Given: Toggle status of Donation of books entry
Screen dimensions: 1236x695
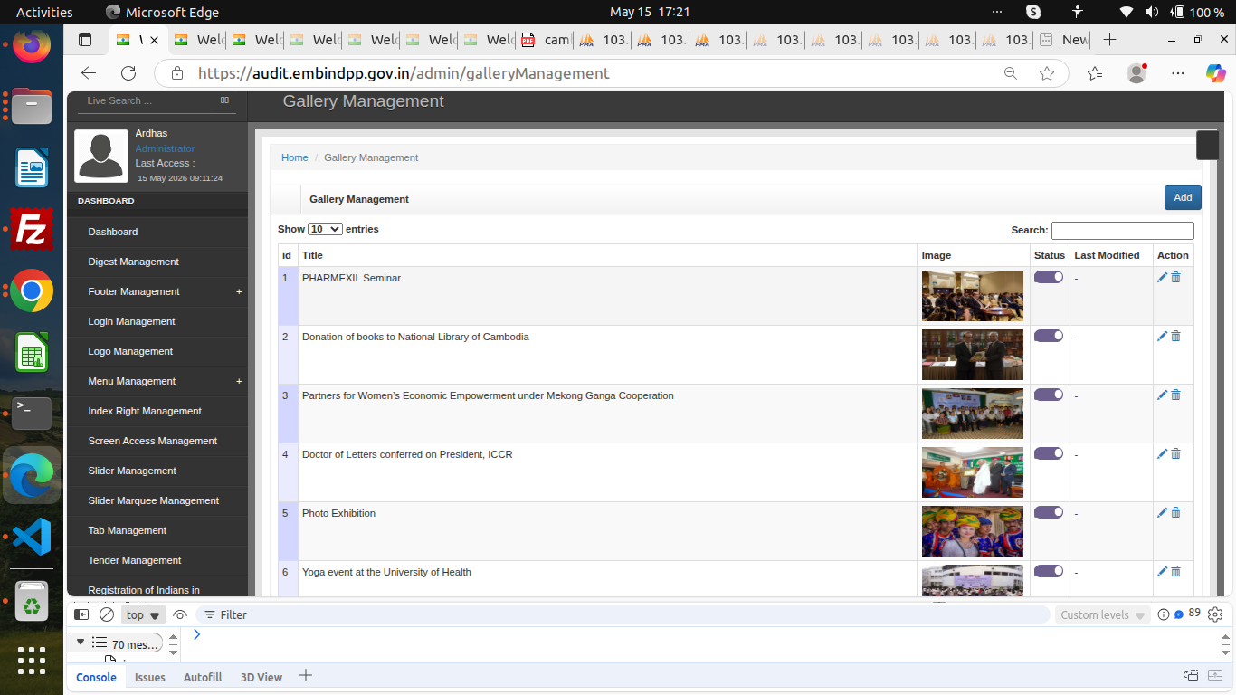Looking at the screenshot, I should 1049,336.
